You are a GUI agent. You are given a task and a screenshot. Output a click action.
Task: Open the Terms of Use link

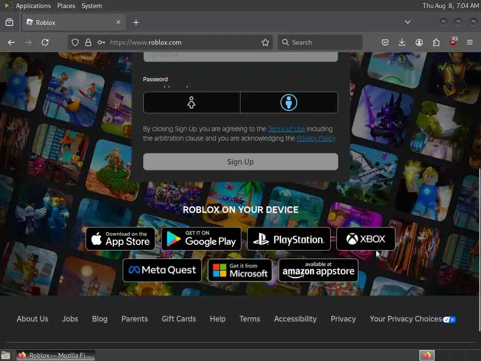286,129
